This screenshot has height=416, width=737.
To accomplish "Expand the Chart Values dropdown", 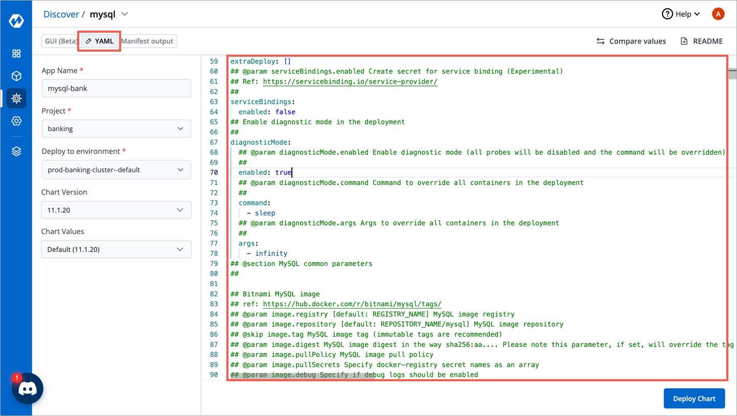I will pyautogui.click(x=116, y=249).
